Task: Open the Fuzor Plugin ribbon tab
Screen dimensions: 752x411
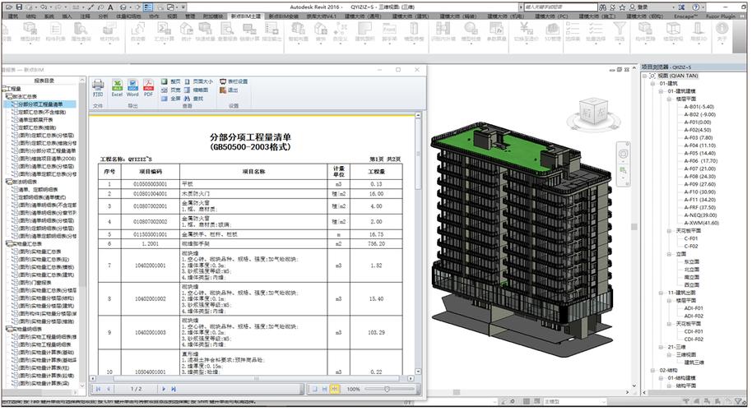Action: tap(721, 16)
